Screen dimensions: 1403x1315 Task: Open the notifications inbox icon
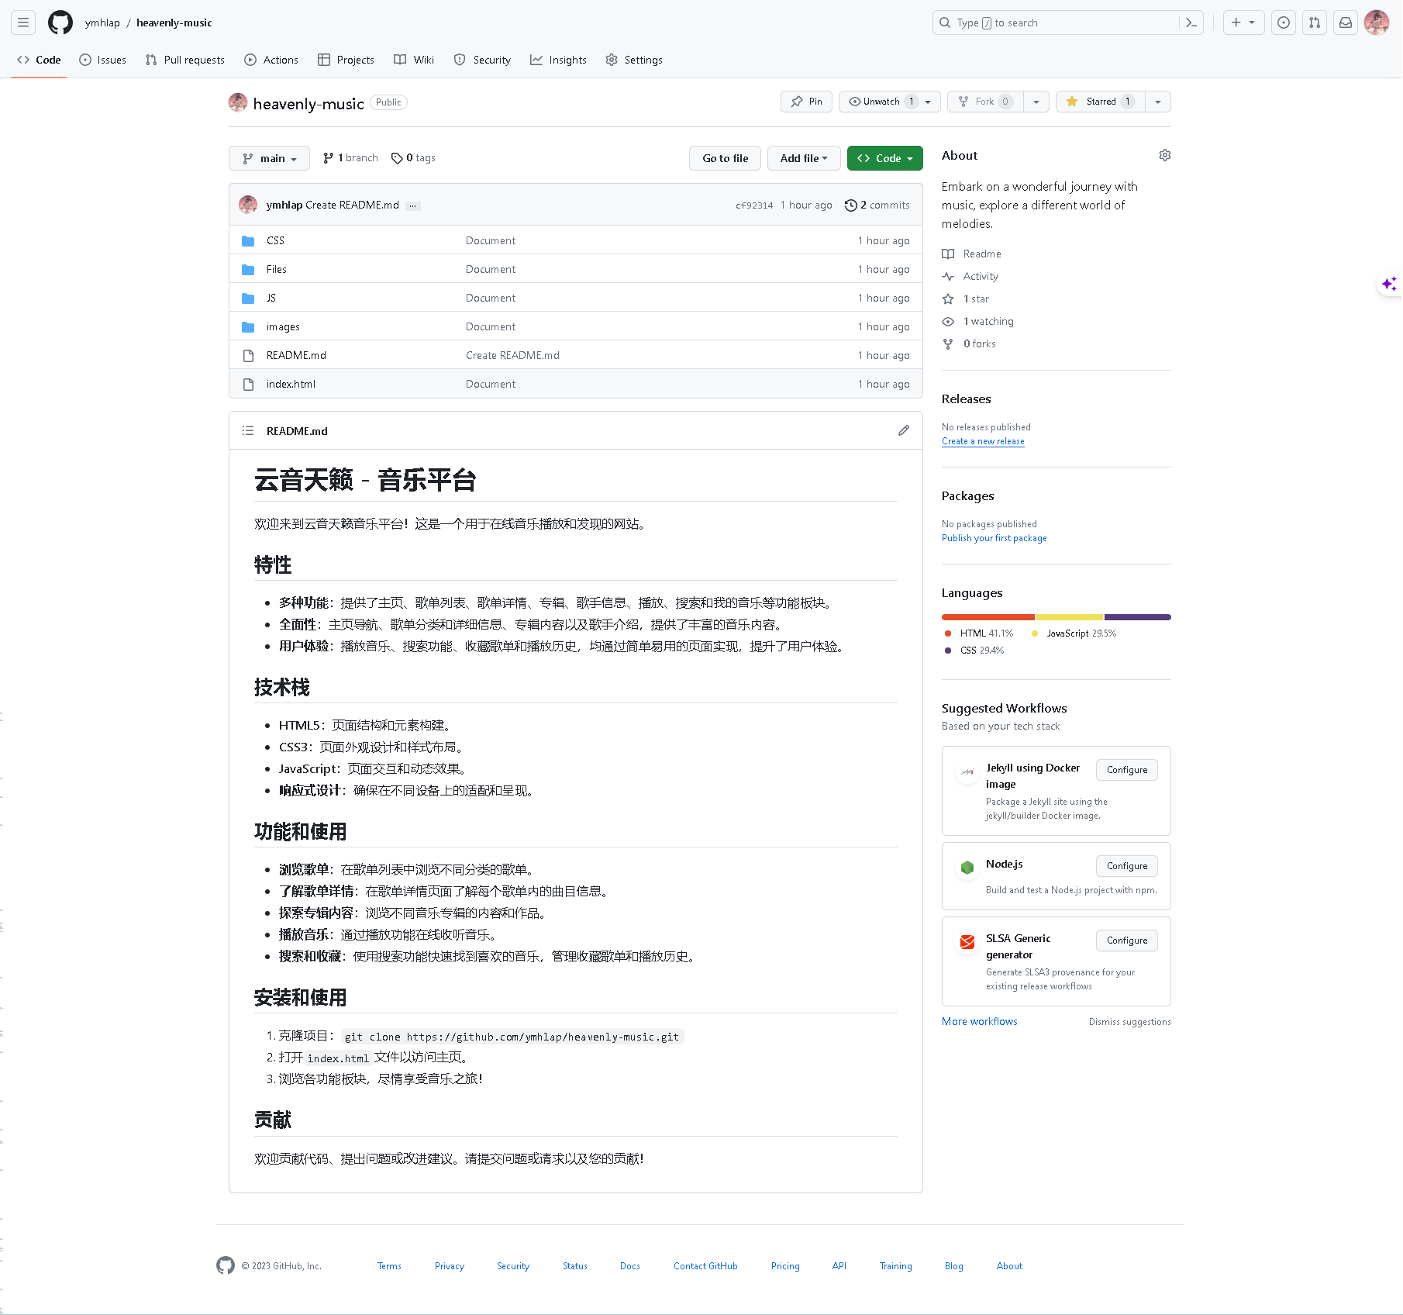tap(1346, 22)
